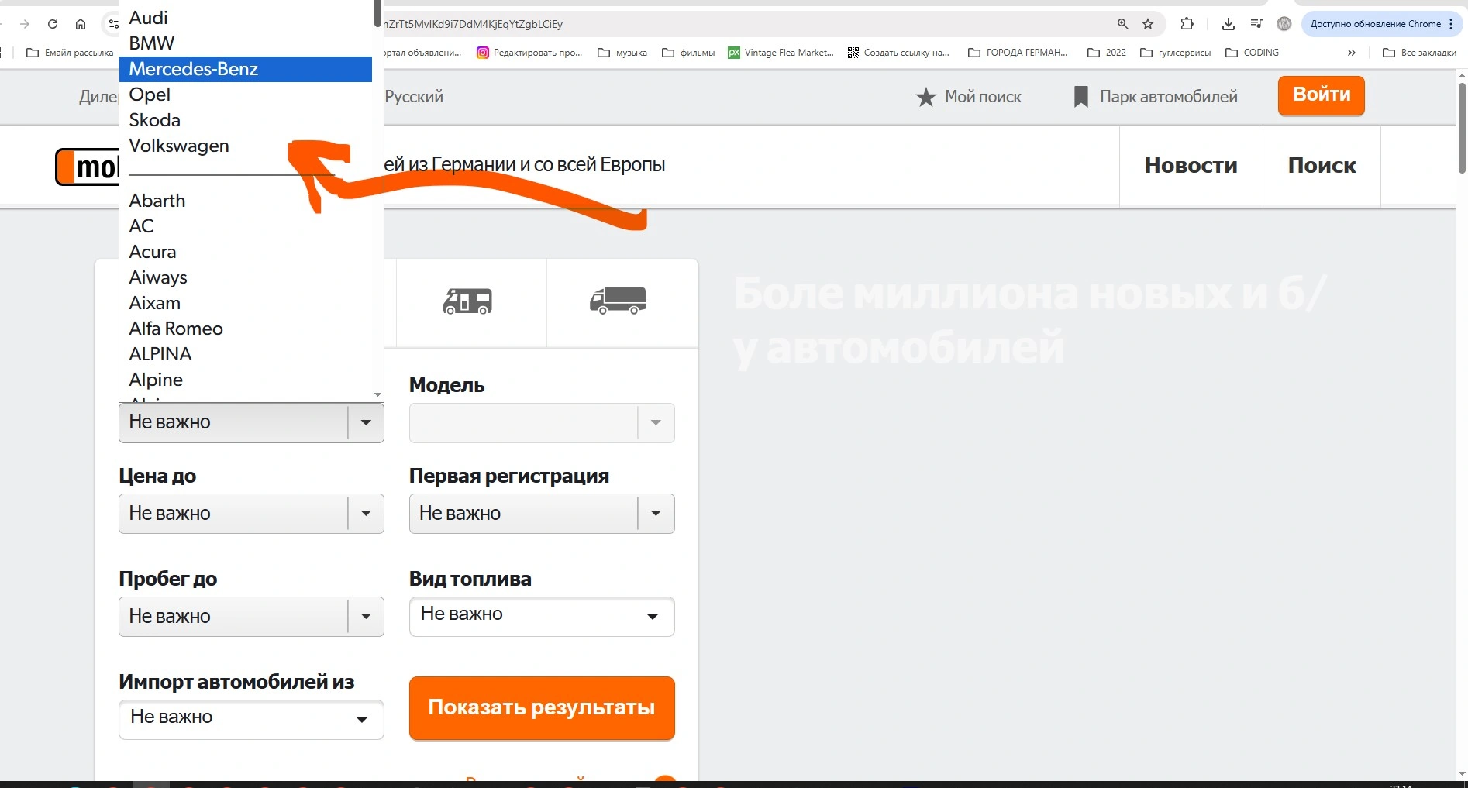
Task: Open Парк автомобилей bookmark link
Action: 1156,97
